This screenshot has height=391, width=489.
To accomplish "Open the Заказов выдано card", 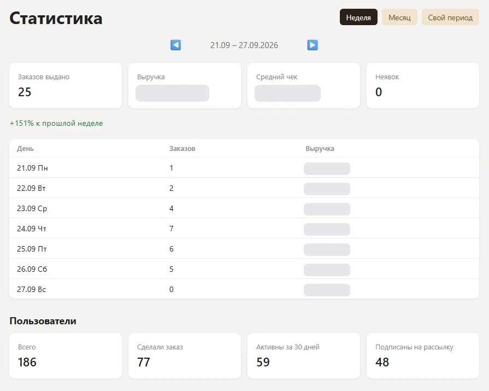I will click(66, 86).
